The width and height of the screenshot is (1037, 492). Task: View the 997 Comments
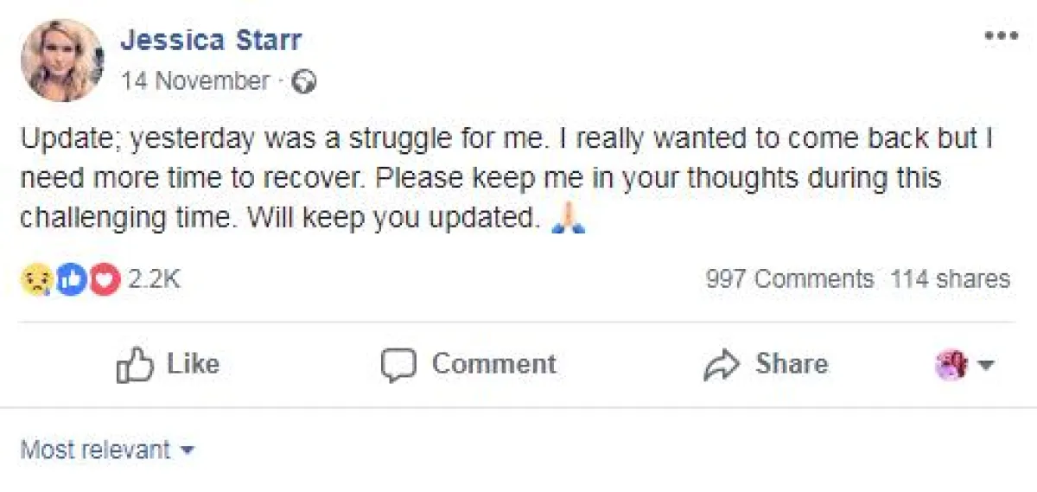coord(789,279)
